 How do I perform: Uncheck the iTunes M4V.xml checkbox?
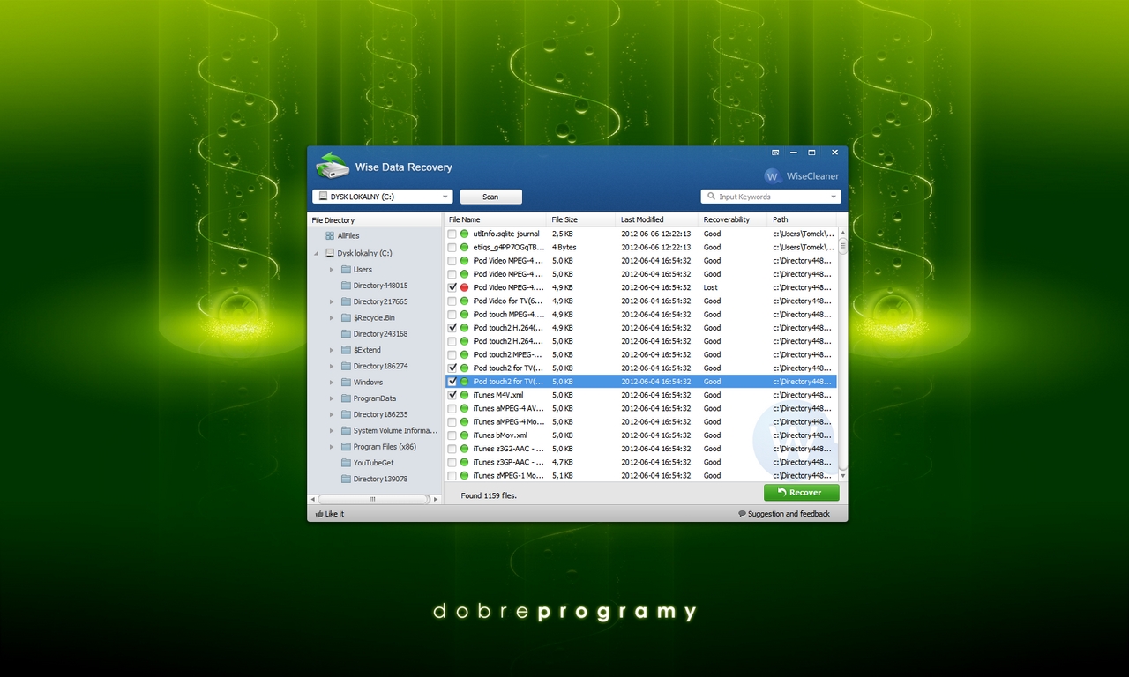[x=452, y=396]
